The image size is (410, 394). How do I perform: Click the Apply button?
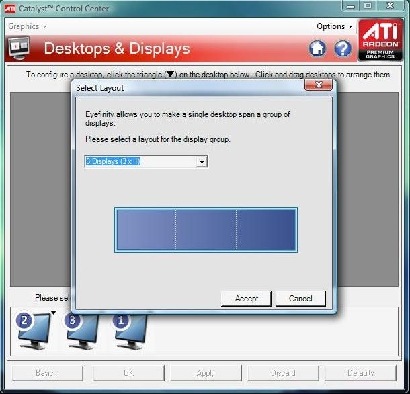tap(206, 372)
